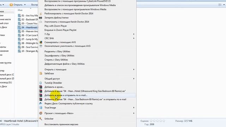226x127 pixels.
Task: Expand 'Открыть с помощью' submenu
Action: point(134,69)
